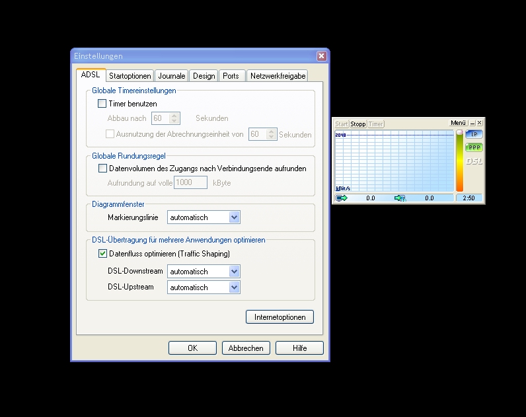Click the kBit/s unit label
526x417 pixels.
coord(343,188)
